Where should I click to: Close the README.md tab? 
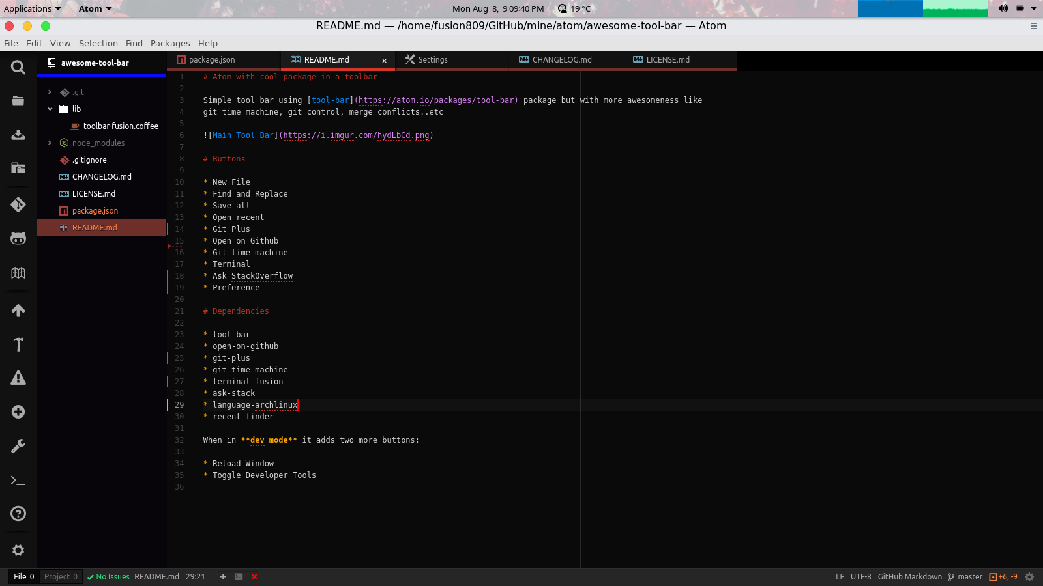pos(384,61)
